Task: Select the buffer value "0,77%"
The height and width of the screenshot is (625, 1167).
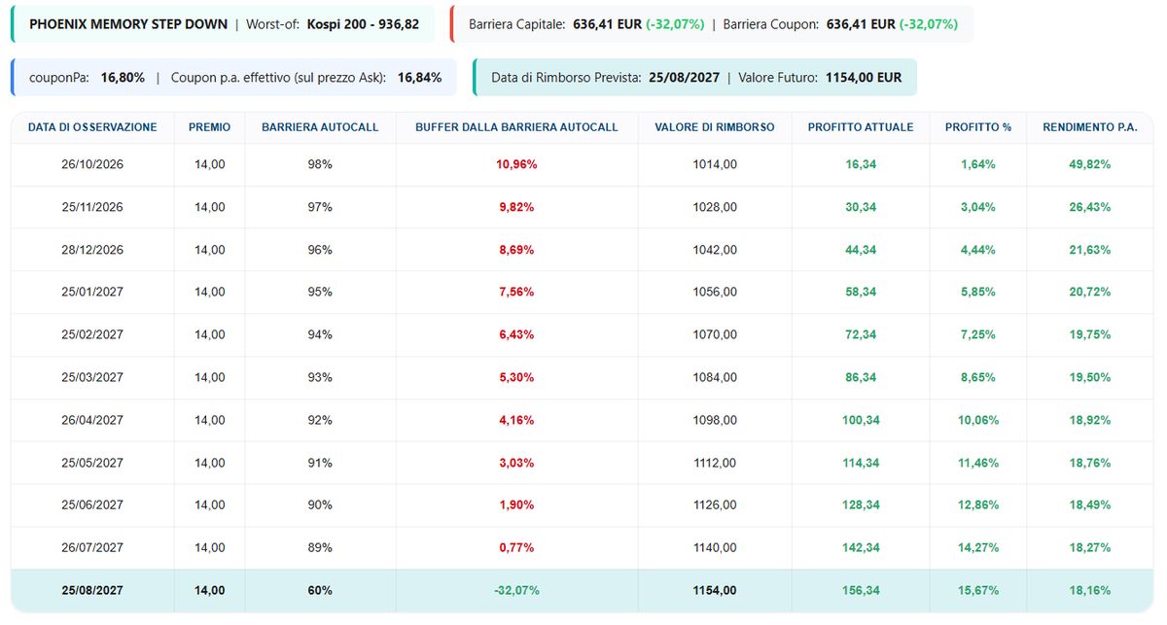Action: click(x=516, y=547)
